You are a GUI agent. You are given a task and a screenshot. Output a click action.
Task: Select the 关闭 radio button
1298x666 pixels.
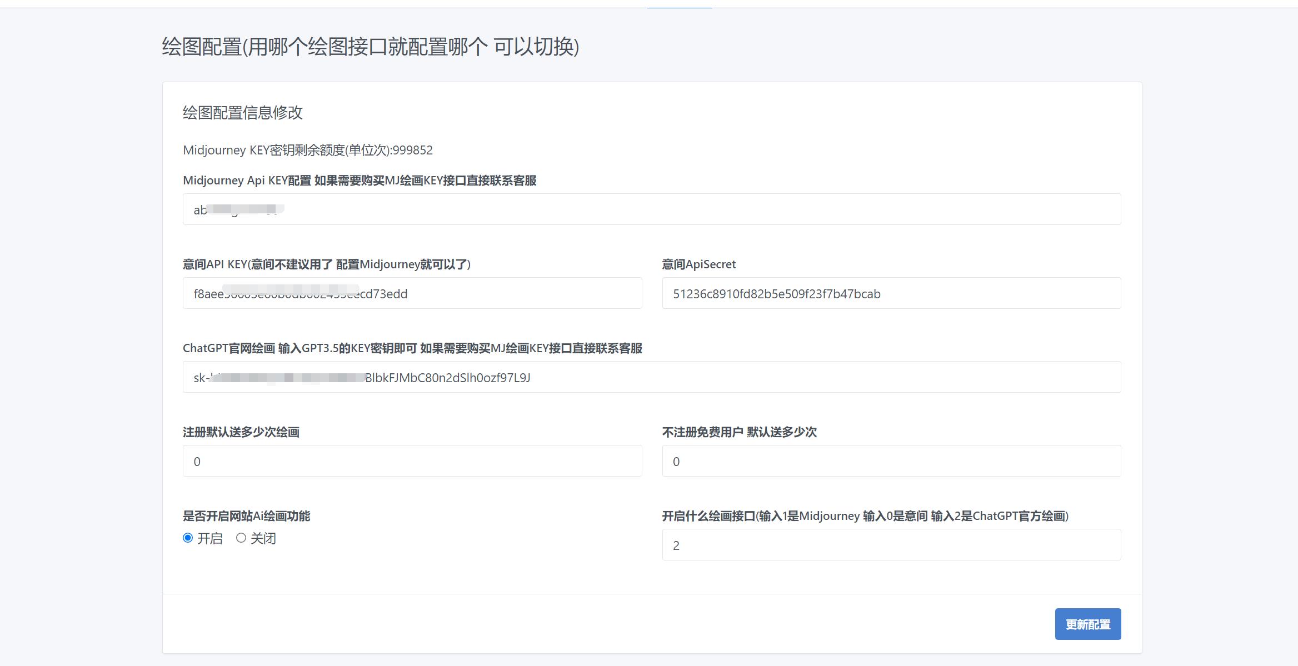click(241, 538)
